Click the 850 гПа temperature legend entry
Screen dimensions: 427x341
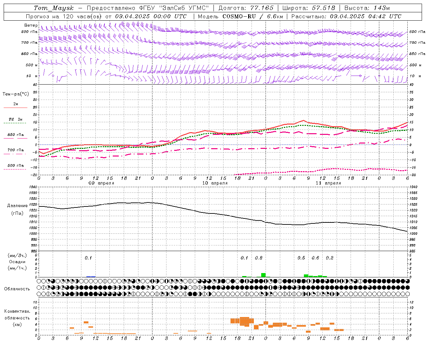pos(15,135)
